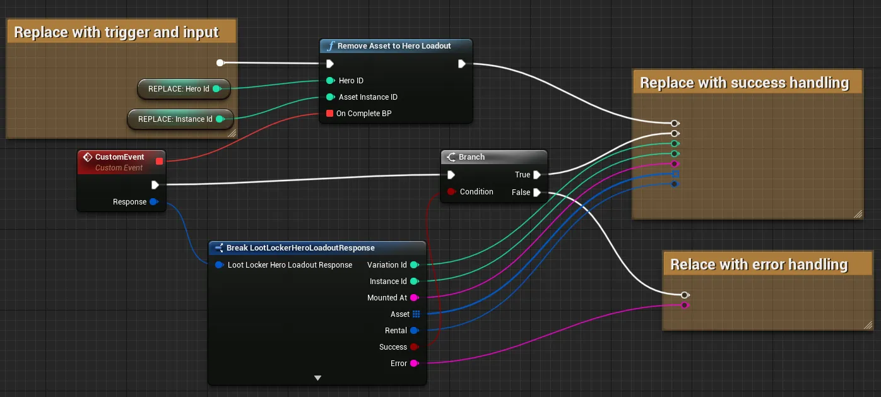Click the Branch node's icon in header
Image resolution: width=881 pixels, height=397 pixels.
click(451, 157)
